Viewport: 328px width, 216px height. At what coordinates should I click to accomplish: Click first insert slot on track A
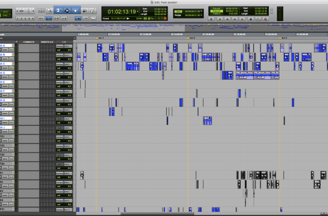tap(41, 46)
